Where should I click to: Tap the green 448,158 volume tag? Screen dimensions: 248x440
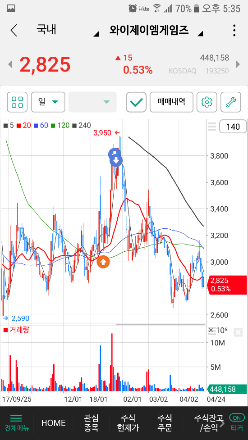tap(227, 389)
